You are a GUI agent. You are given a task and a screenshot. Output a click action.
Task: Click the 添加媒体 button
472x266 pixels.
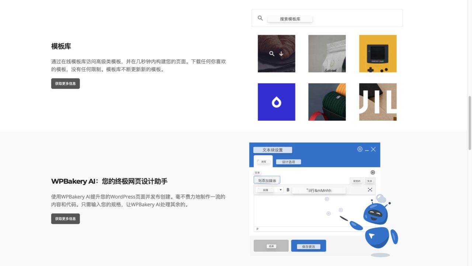[x=267, y=180]
